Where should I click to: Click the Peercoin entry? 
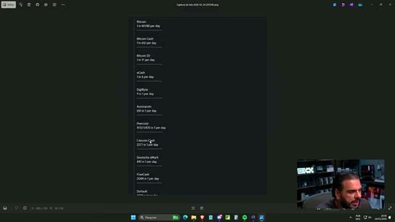[x=151, y=126]
